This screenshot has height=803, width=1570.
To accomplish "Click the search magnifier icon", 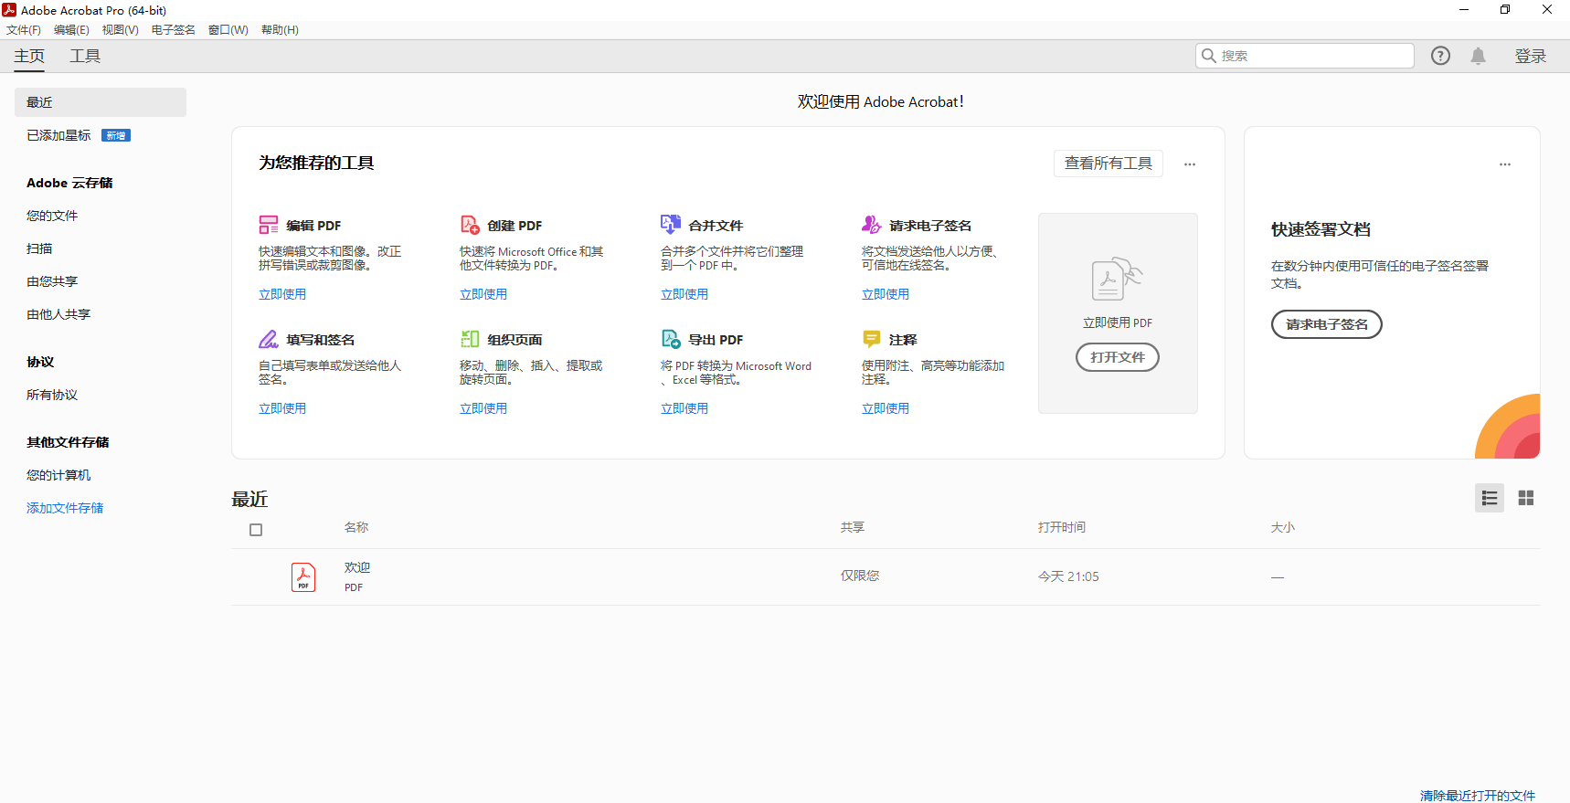I will point(1209,56).
